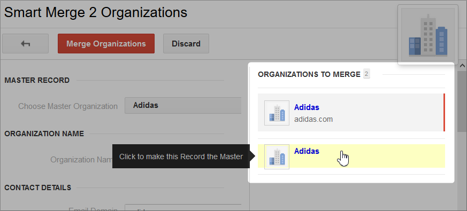Image resolution: width=467 pixels, height=211 pixels.
Task: Click the back arrow button
Action: coord(25,44)
